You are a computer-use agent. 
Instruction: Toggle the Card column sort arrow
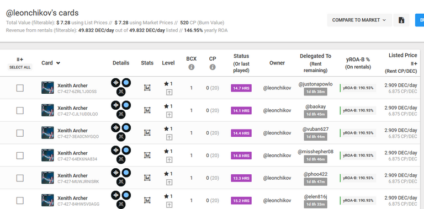(x=58, y=63)
